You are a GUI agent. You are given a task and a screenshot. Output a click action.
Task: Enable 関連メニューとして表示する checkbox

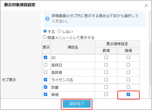(x=45, y=37)
